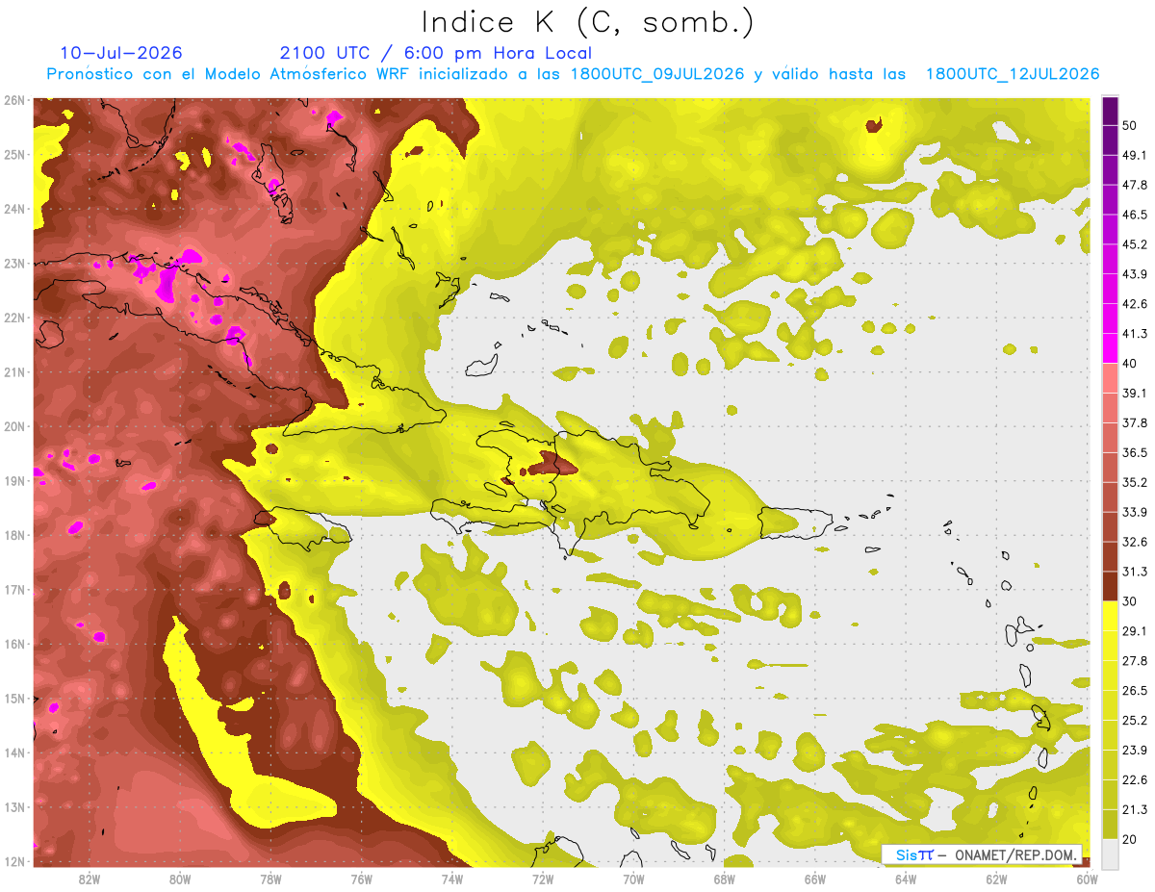Click the legend value '33.9'
This screenshot has height=892, width=1155.
(x=1135, y=512)
